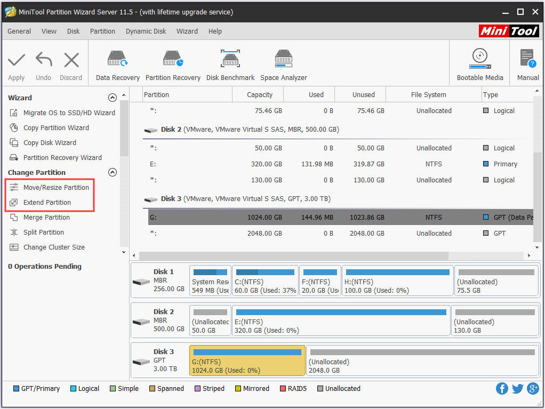Open the Dynamic Disk menu
This screenshot has width=545, height=409.
146,31
